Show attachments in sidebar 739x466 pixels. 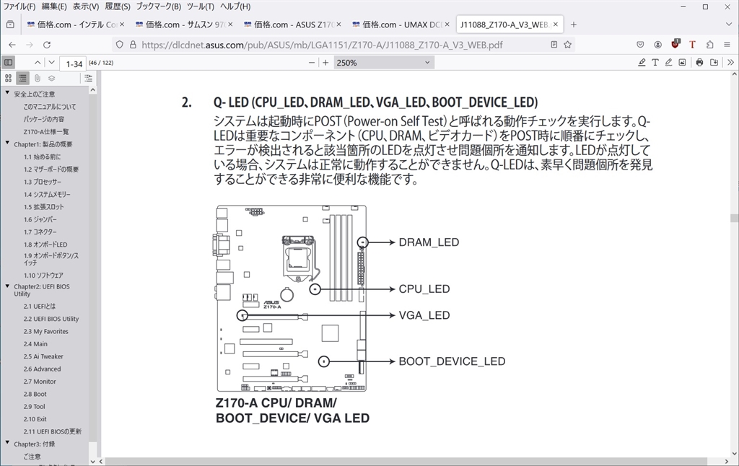point(38,78)
